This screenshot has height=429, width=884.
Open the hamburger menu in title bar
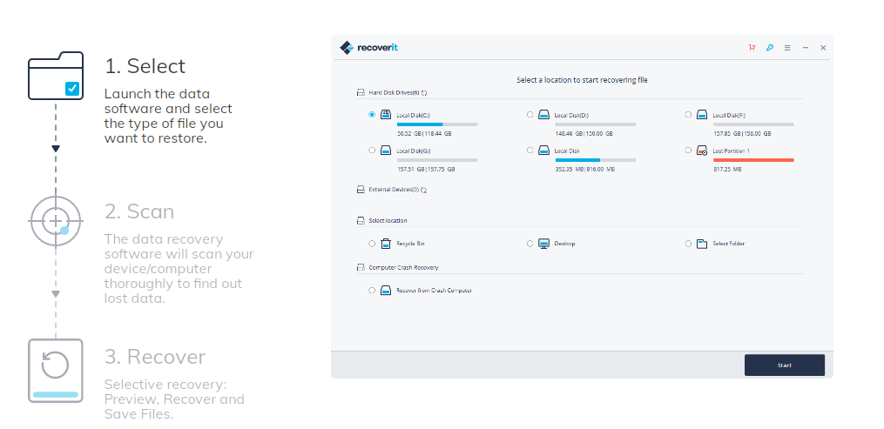tap(787, 48)
